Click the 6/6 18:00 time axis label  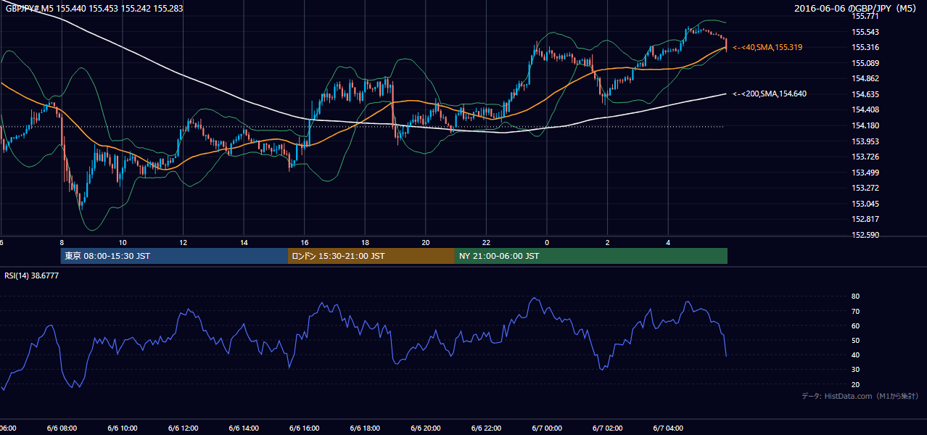pyautogui.click(x=365, y=428)
